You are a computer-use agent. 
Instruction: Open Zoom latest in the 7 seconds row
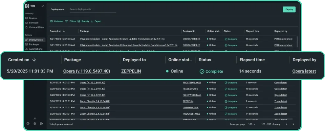coord(281,101)
